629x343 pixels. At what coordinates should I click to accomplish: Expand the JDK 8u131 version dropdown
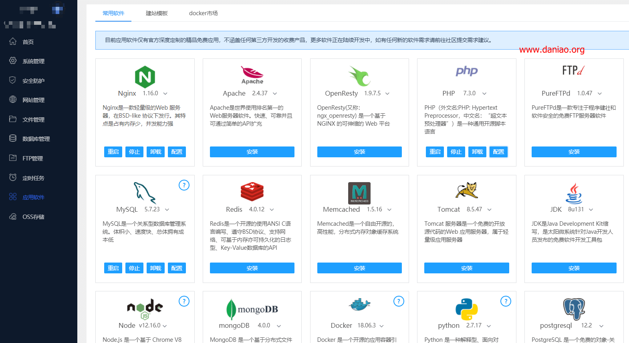(x=591, y=210)
